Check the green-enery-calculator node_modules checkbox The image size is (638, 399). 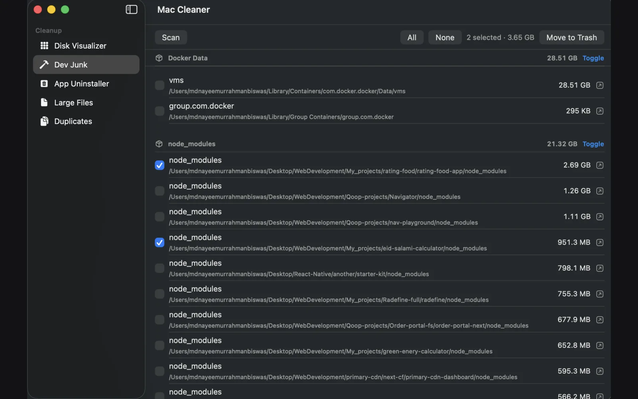point(159,346)
